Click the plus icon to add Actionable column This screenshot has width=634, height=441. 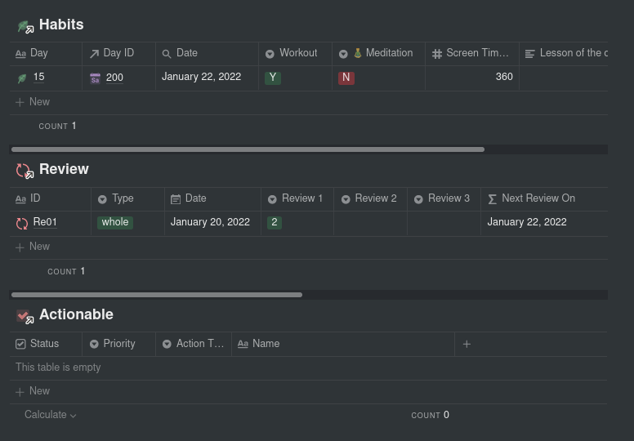pos(467,344)
